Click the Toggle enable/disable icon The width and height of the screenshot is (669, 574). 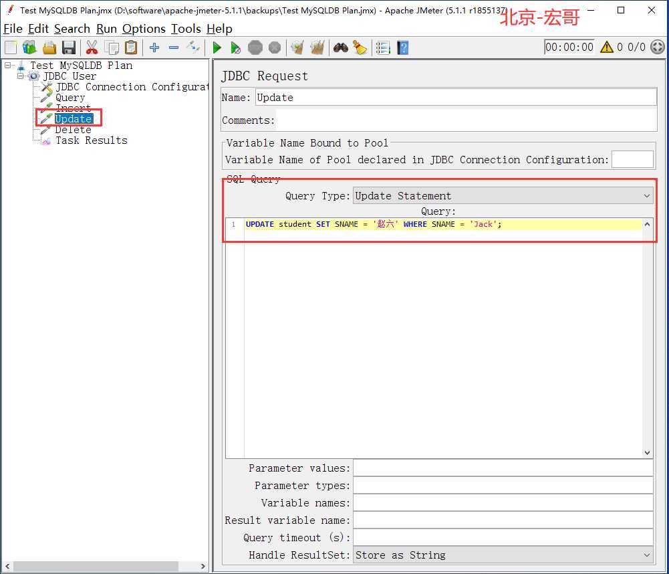[x=193, y=47]
